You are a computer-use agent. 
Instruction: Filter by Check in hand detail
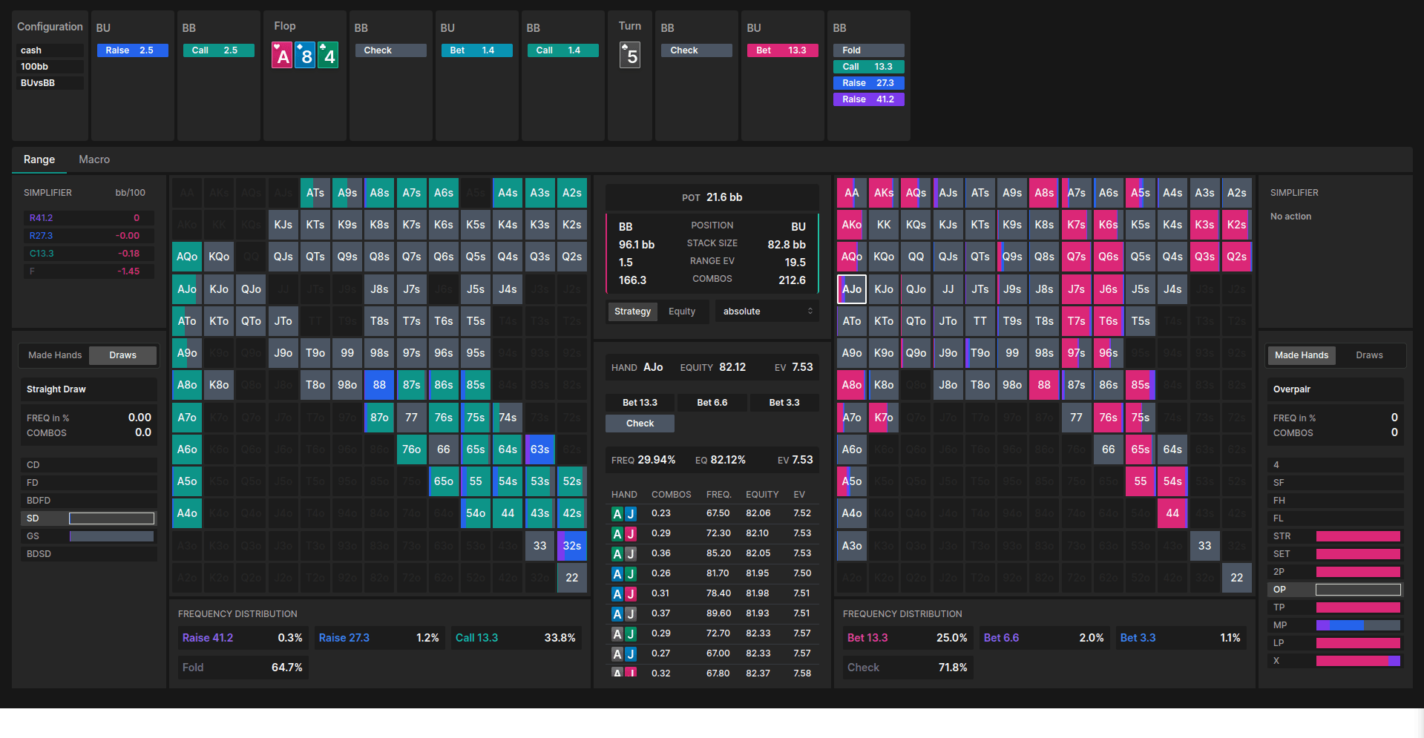[640, 424]
